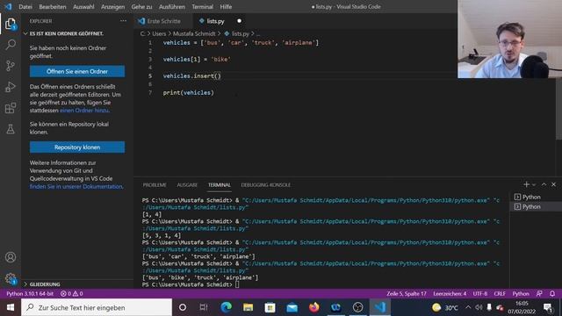Open the feedback icon in status bar

click(x=539, y=293)
